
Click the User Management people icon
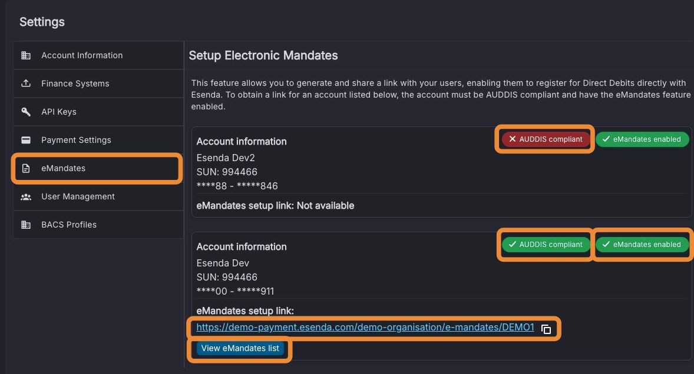(x=26, y=196)
